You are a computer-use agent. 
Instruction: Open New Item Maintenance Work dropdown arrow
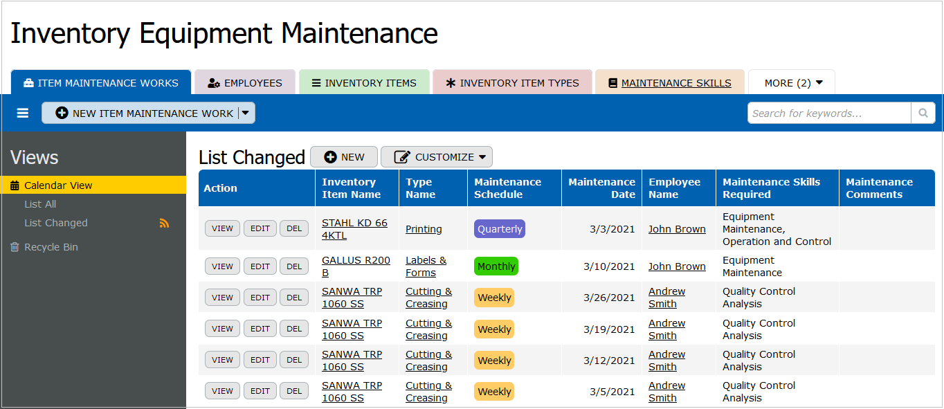246,113
